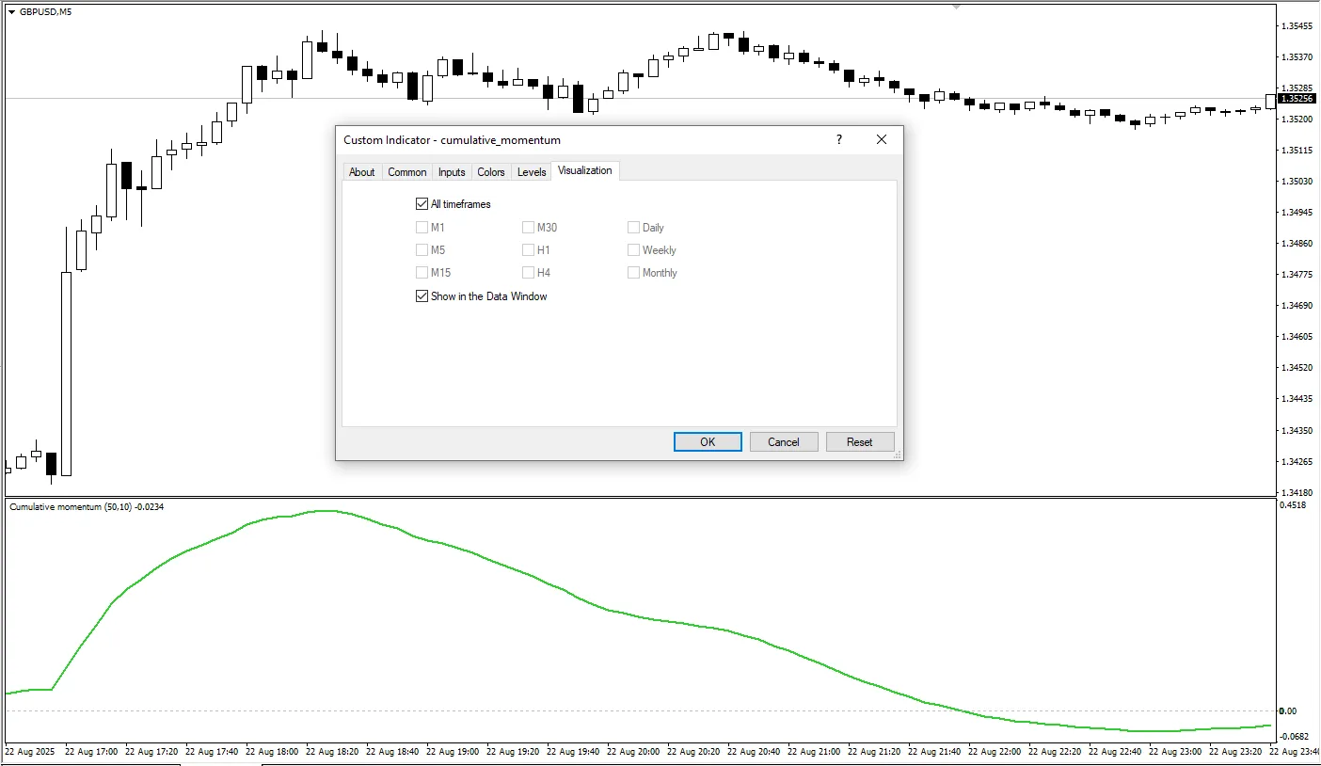The height and width of the screenshot is (766, 1321).
Task: Select the Cumulative momentum indicator label
Action: [85, 506]
